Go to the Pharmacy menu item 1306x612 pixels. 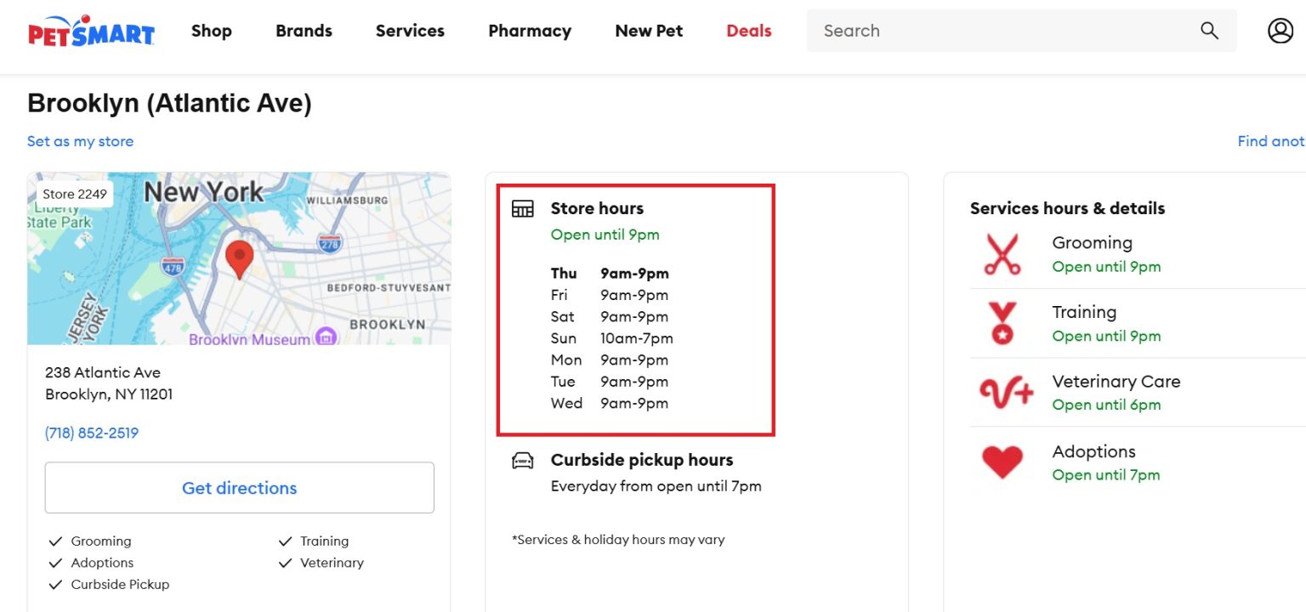(530, 31)
